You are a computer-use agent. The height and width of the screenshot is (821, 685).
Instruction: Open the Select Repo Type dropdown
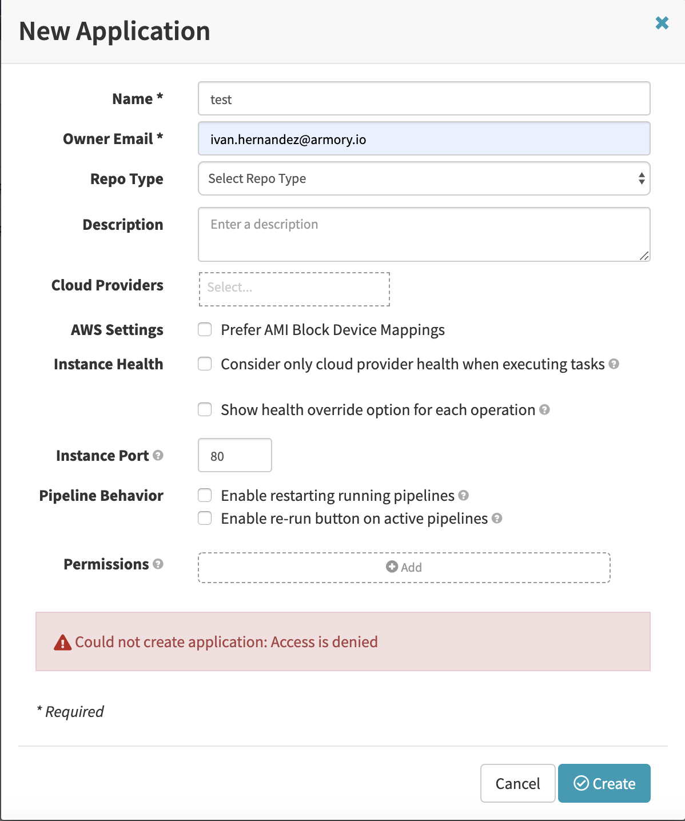click(x=424, y=178)
